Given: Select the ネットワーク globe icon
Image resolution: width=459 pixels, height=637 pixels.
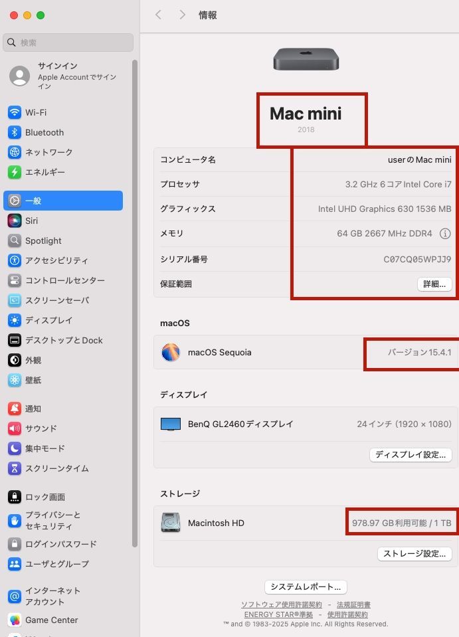Looking at the screenshot, I should [15, 152].
